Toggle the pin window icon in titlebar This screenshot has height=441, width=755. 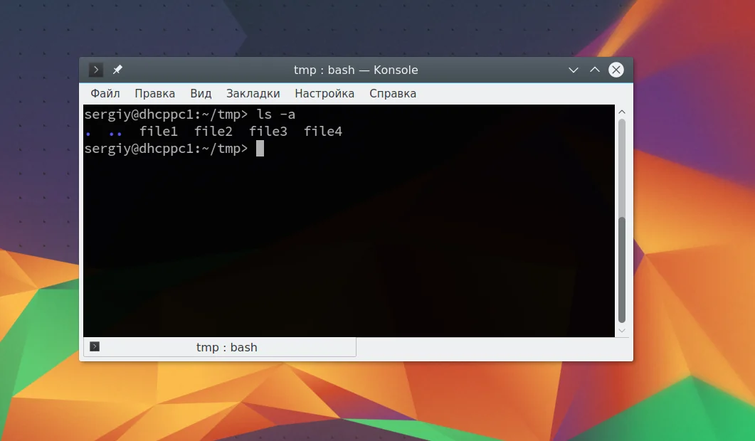coord(117,70)
